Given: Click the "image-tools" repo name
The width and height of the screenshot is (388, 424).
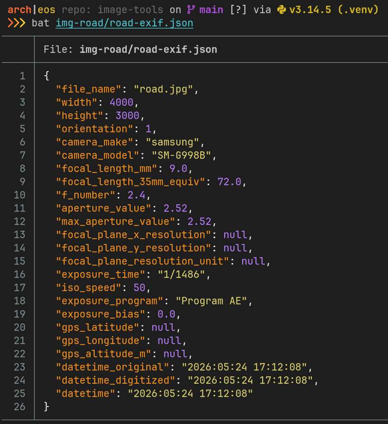Looking at the screenshot, I should click(x=130, y=10).
